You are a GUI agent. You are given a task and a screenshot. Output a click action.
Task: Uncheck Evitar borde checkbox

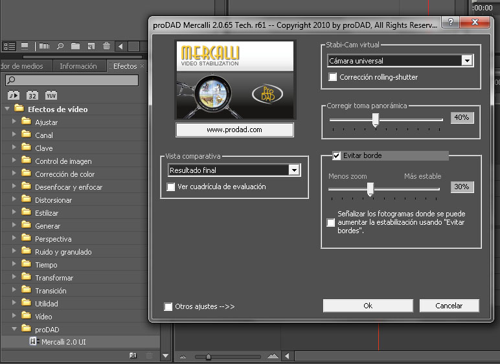coord(336,155)
